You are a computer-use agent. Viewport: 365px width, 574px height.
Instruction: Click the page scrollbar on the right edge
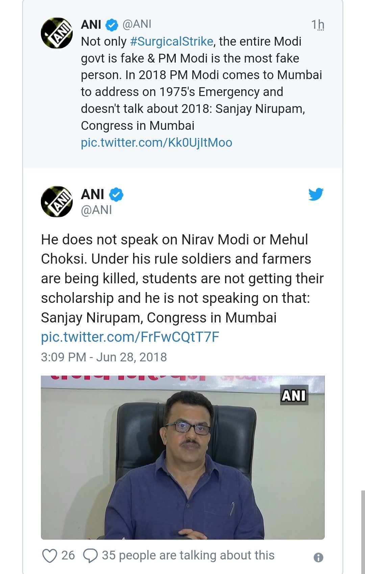point(363,531)
